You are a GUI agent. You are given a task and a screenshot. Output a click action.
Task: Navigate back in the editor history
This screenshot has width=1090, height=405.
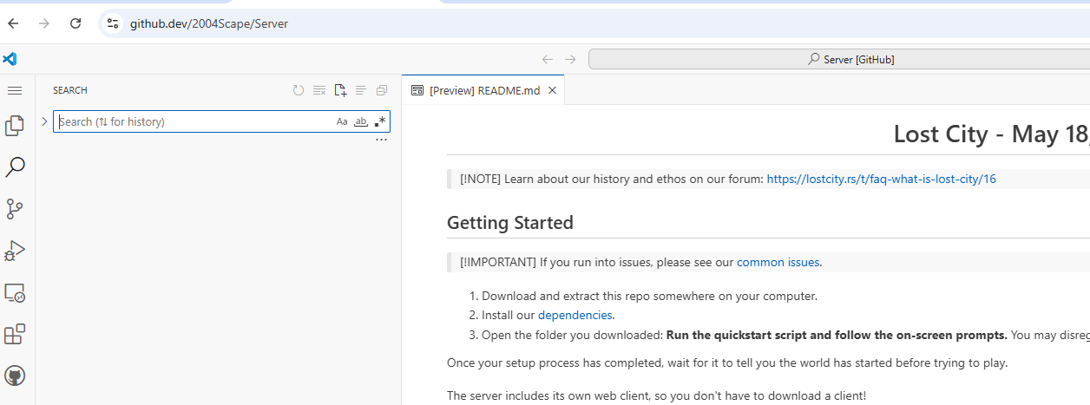[547, 59]
